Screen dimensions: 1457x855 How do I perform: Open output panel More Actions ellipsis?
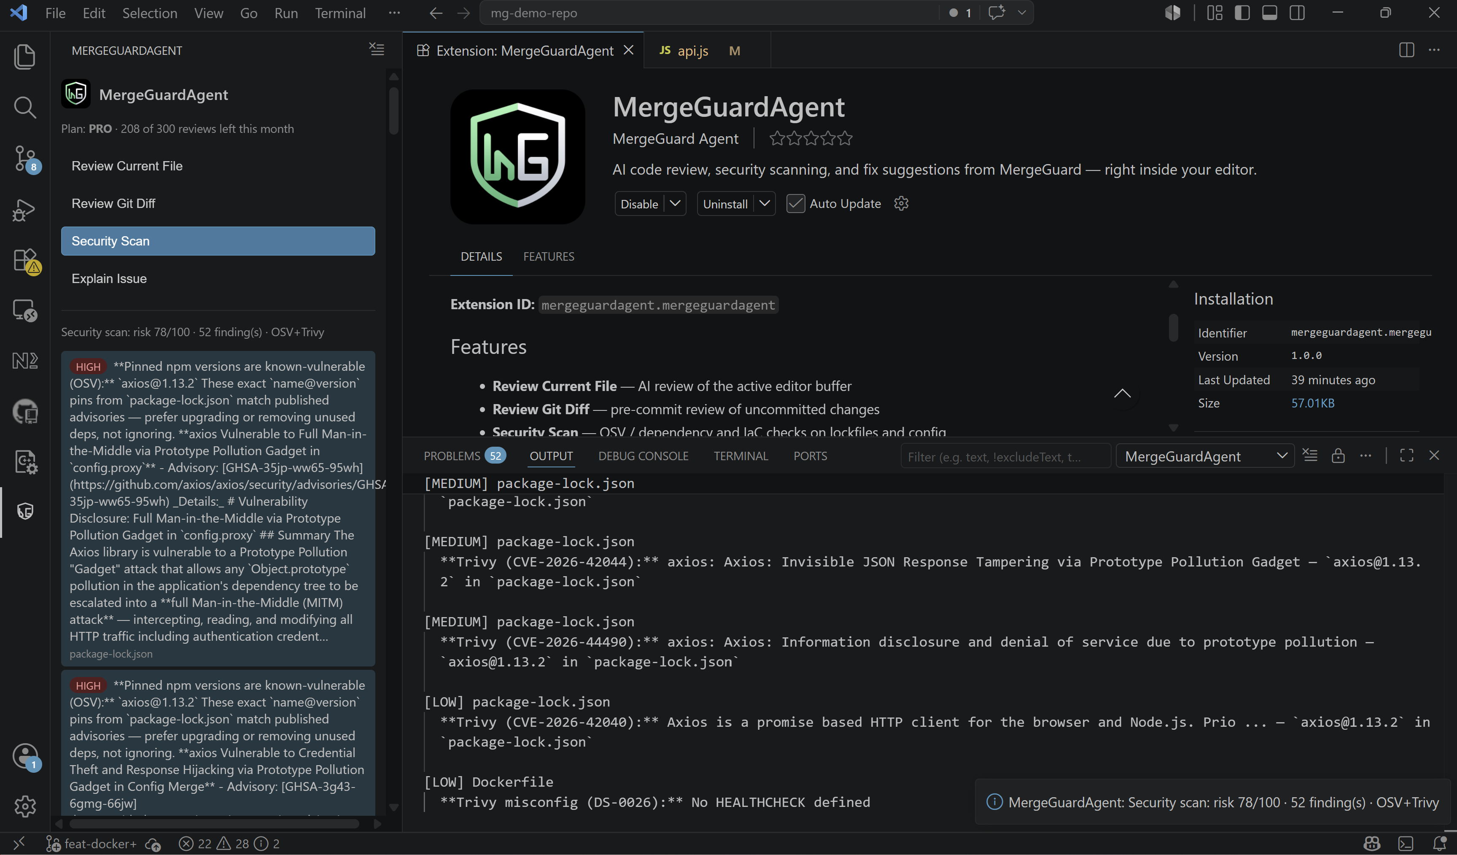pyautogui.click(x=1365, y=456)
